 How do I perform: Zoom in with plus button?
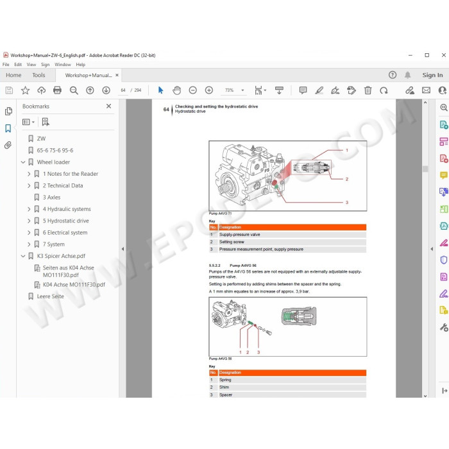click(209, 90)
